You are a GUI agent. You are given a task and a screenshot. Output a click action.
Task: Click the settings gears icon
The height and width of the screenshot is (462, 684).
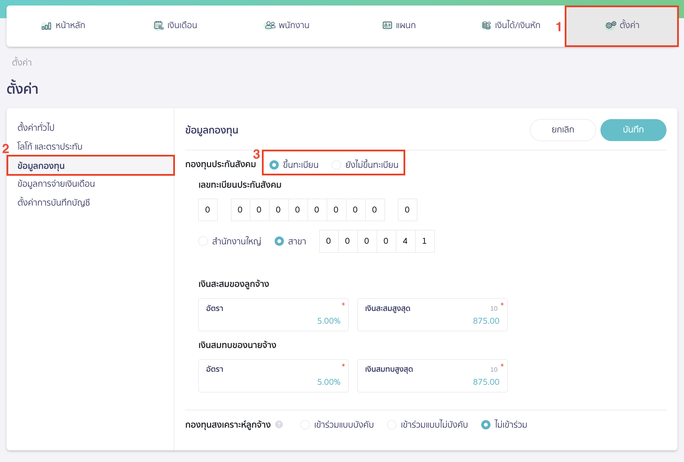click(610, 25)
